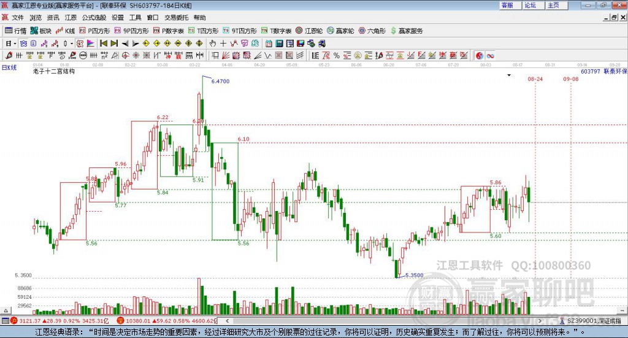The image size is (628, 338).
Task: Open the P数字表 number table
Action: point(168,31)
